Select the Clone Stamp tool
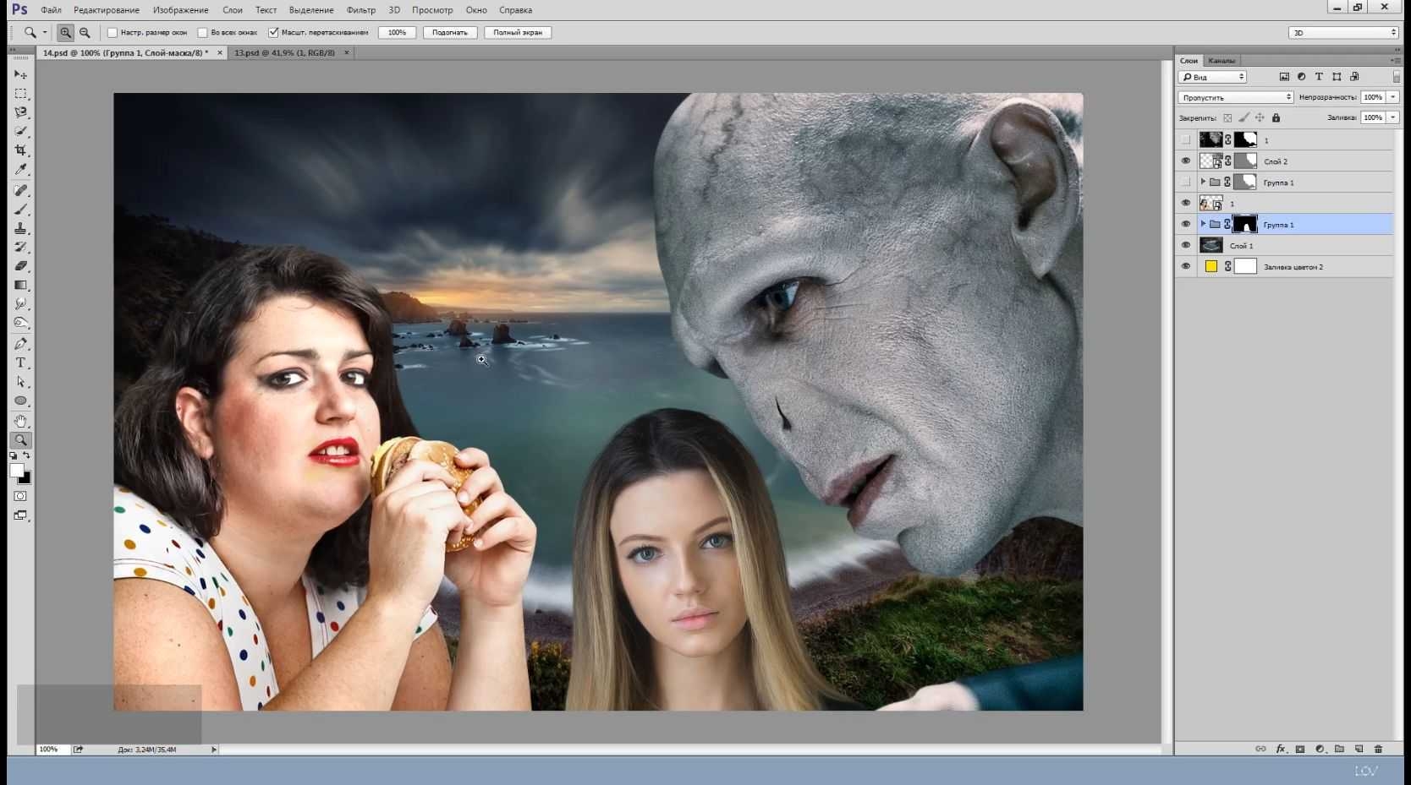The width and height of the screenshot is (1411, 785). coord(21,228)
